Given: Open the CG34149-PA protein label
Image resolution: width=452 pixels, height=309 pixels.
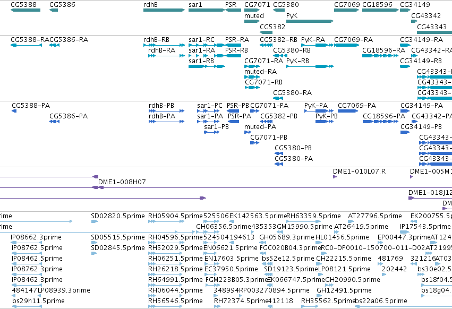Looking at the screenshot, I should (422, 106).
